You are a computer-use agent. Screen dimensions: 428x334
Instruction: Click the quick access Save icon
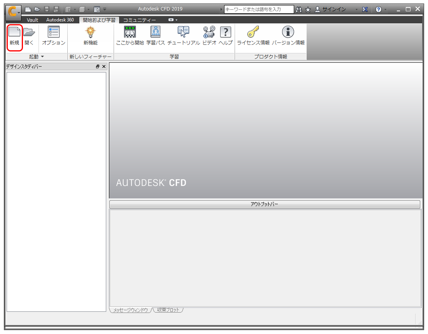coord(47,10)
